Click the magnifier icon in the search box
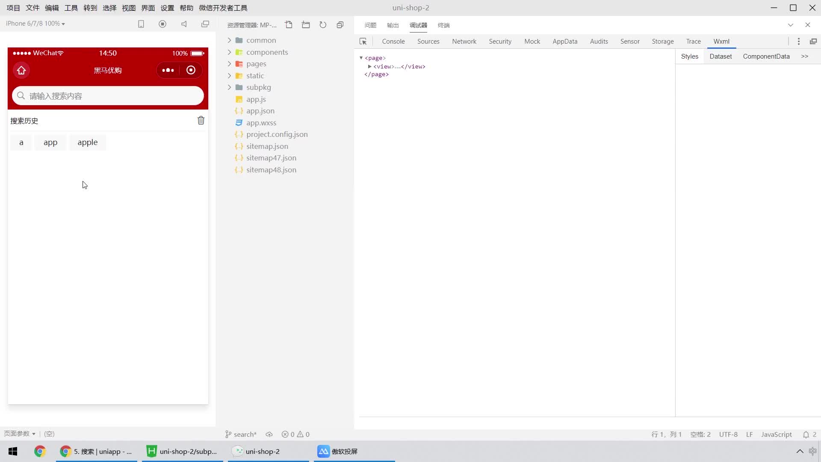821x462 pixels. tap(21, 96)
